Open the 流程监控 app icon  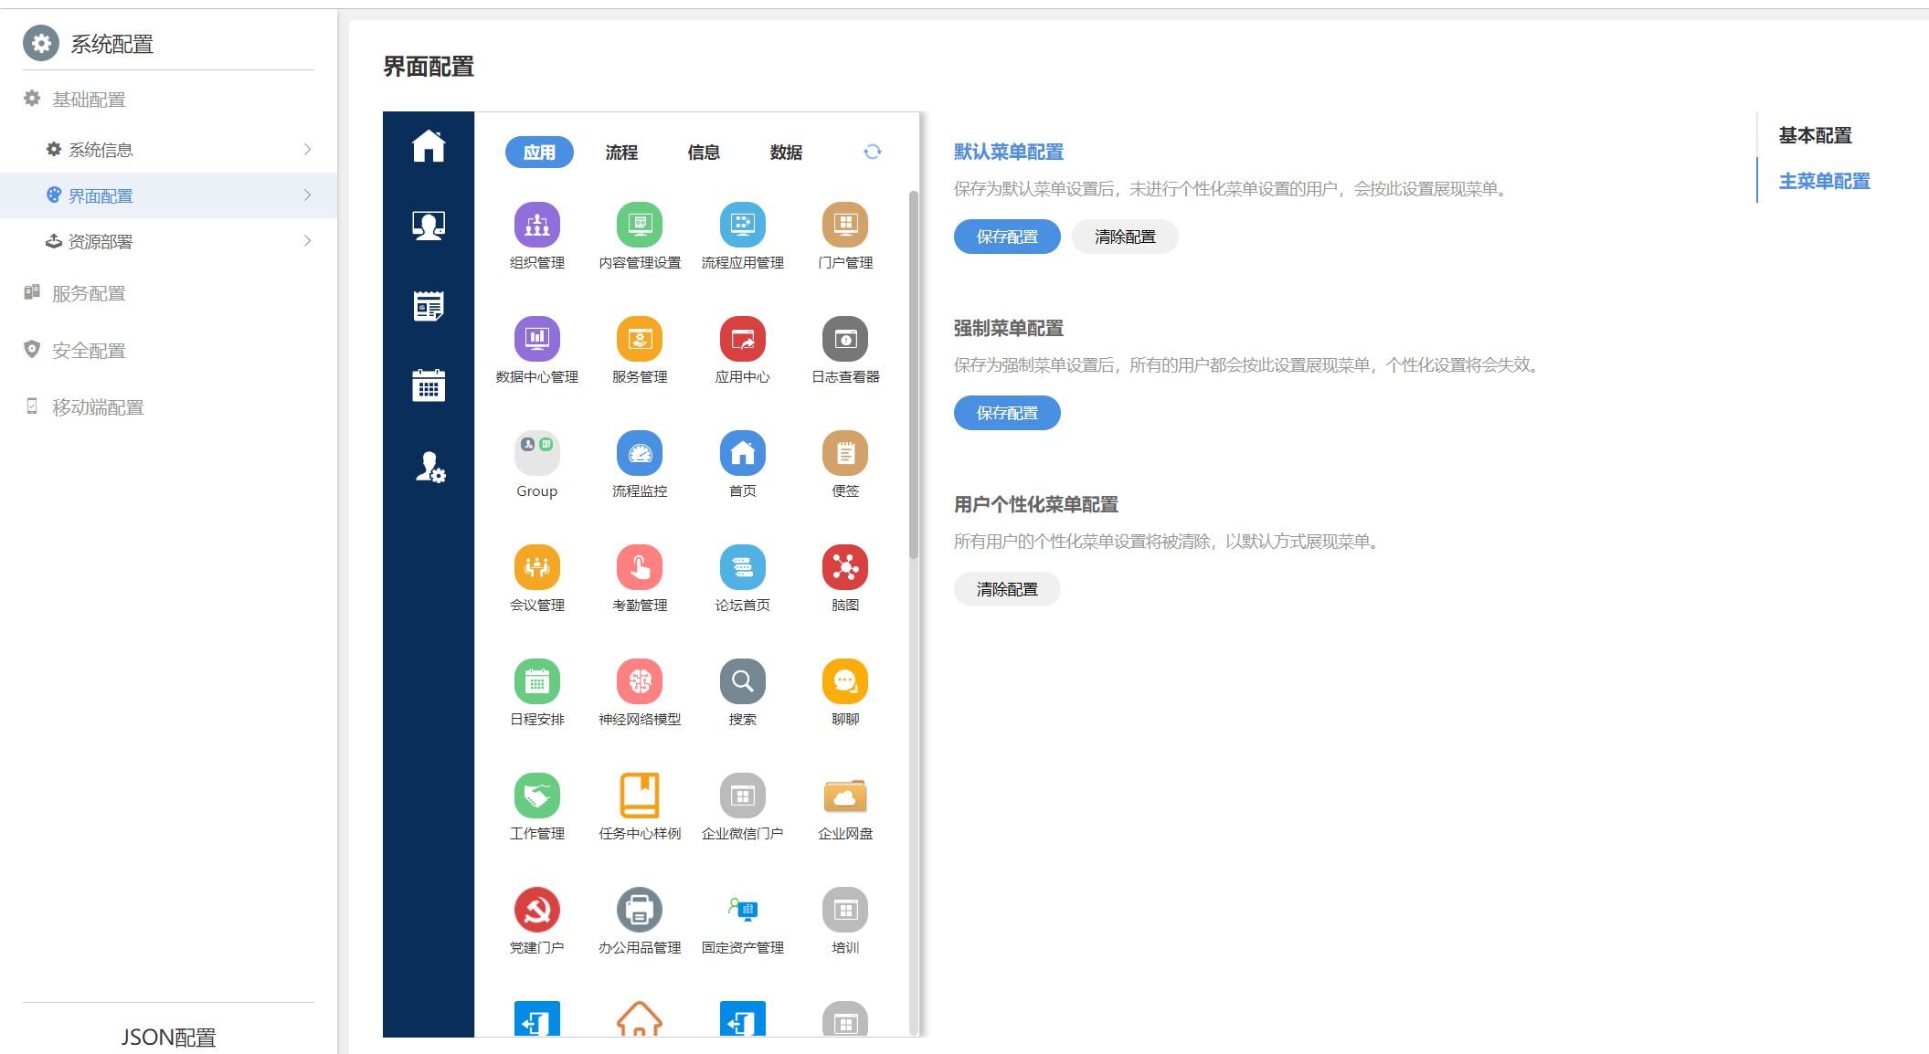pyautogui.click(x=640, y=454)
